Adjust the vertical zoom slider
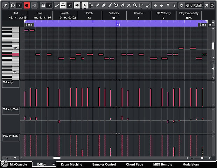 coord(213,68)
